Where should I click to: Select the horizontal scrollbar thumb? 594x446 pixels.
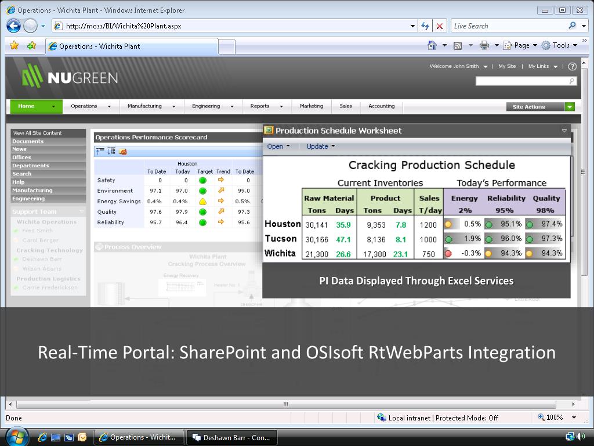tap(286, 404)
